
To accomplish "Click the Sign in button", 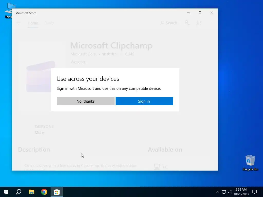I will coord(144,101).
